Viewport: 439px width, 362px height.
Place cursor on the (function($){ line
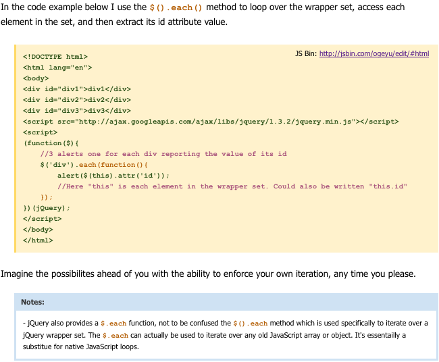pos(51,143)
